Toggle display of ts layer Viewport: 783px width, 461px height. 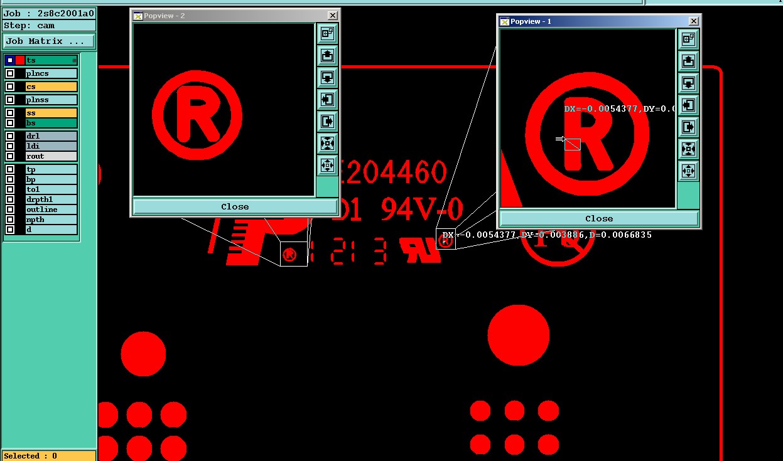click(x=10, y=60)
